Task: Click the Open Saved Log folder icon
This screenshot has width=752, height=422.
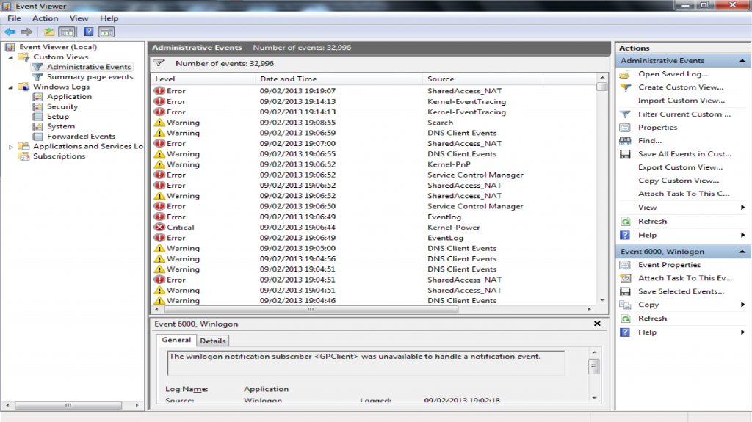Action: click(x=624, y=74)
